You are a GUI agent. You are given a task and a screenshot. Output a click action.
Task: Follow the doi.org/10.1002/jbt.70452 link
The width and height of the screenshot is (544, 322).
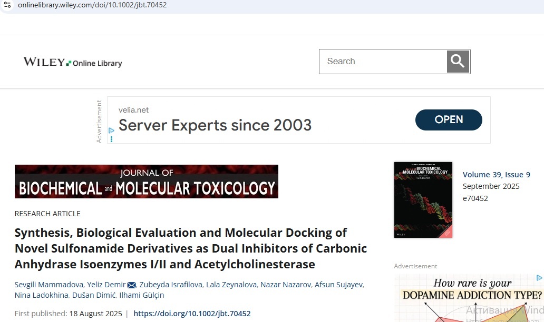pyautogui.click(x=192, y=314)
